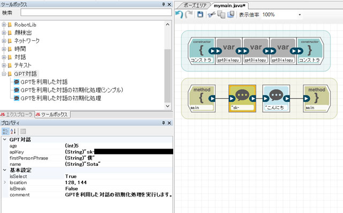
Task: Save the file with the floppy disk icon
Action: coord(200,14)
